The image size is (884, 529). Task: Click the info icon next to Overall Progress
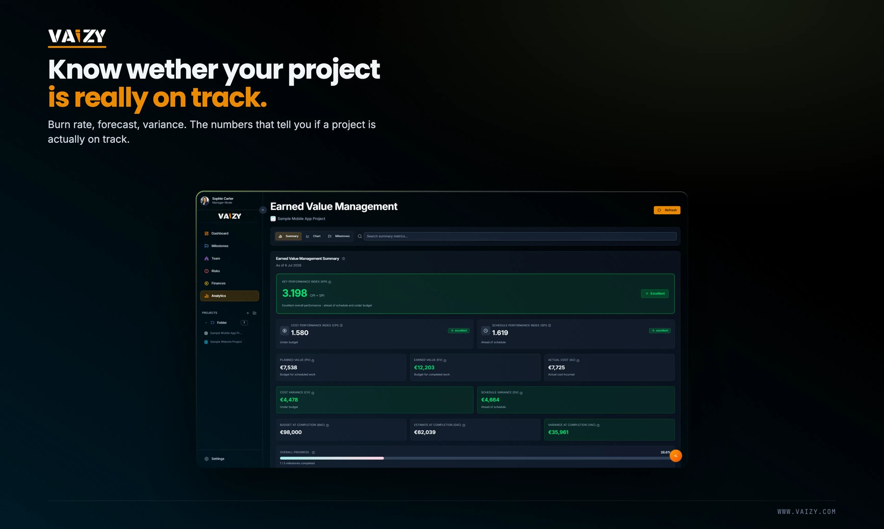pos(313,452)
